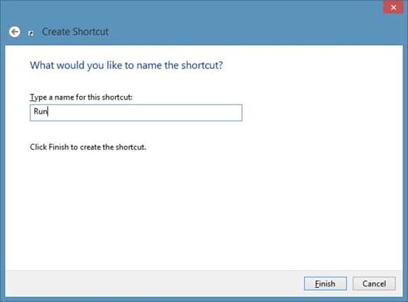Image resolution: width=408 pixels, height=302 pixels.
Task: Click the blank area between heading and label
Action: coord(130,82)
